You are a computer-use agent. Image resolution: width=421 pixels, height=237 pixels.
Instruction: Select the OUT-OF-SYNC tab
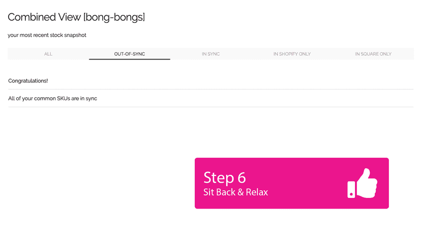[x=130, y=54]
